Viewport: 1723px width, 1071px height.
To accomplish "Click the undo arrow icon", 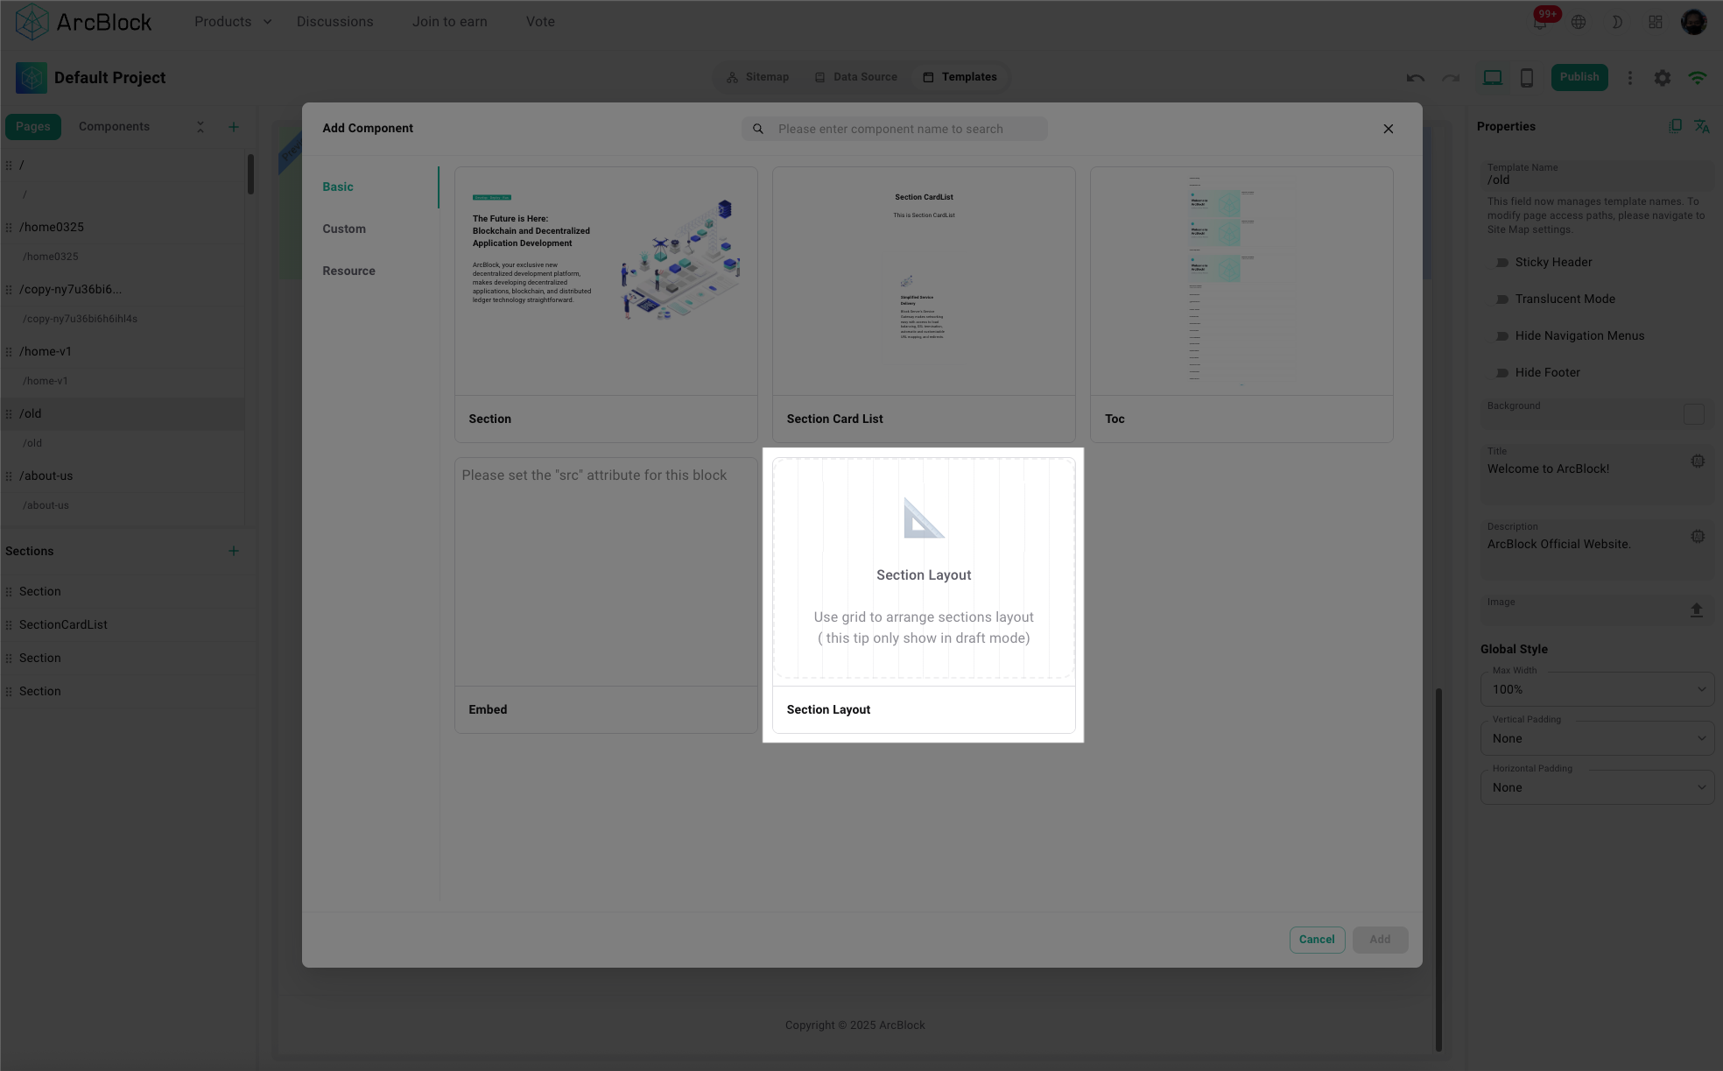I will (x=1415, y=78).
